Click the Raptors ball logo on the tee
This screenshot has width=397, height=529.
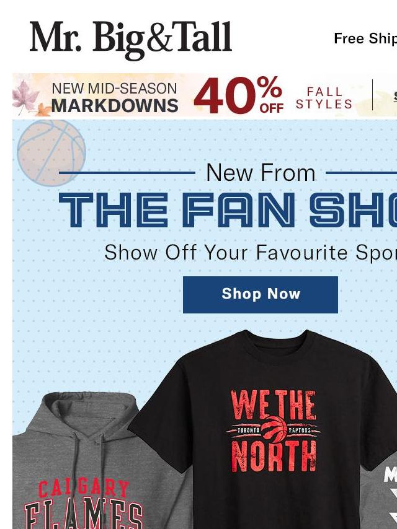click(274, 429)
